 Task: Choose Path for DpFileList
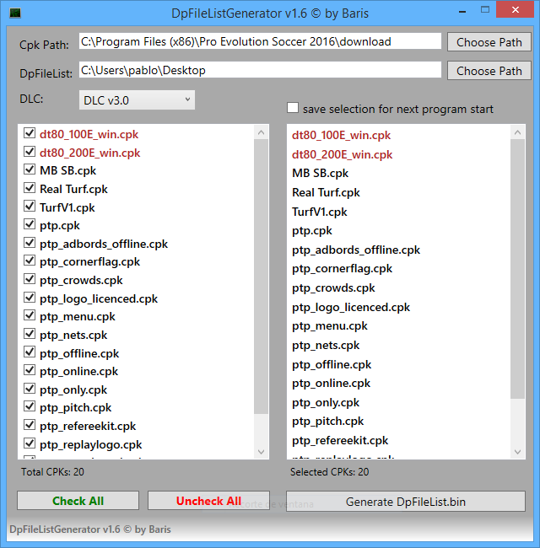point(489,71)
